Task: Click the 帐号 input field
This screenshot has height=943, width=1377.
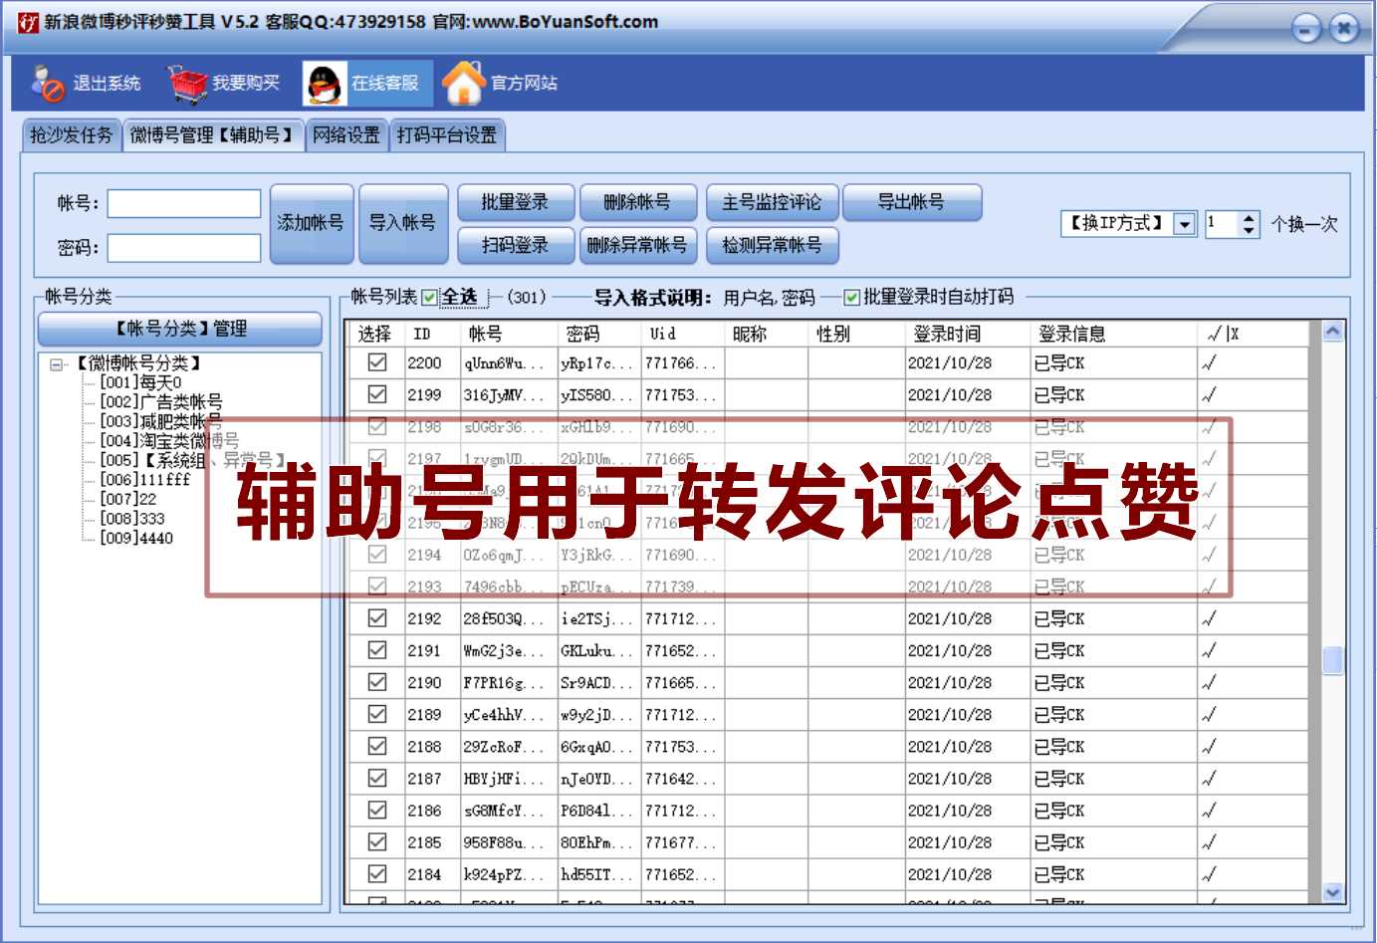Action: [184, 204]
